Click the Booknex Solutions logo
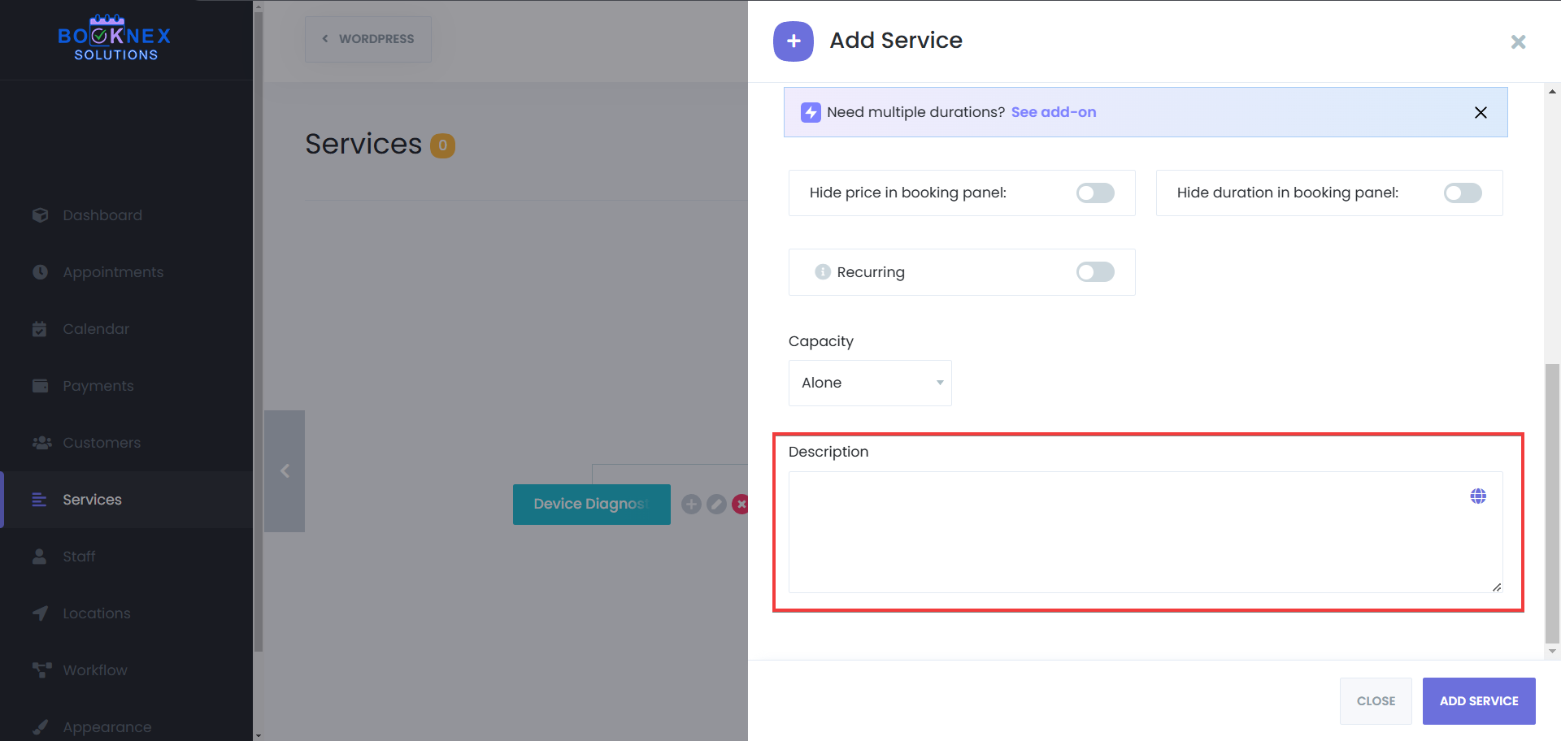 [115, 38]
